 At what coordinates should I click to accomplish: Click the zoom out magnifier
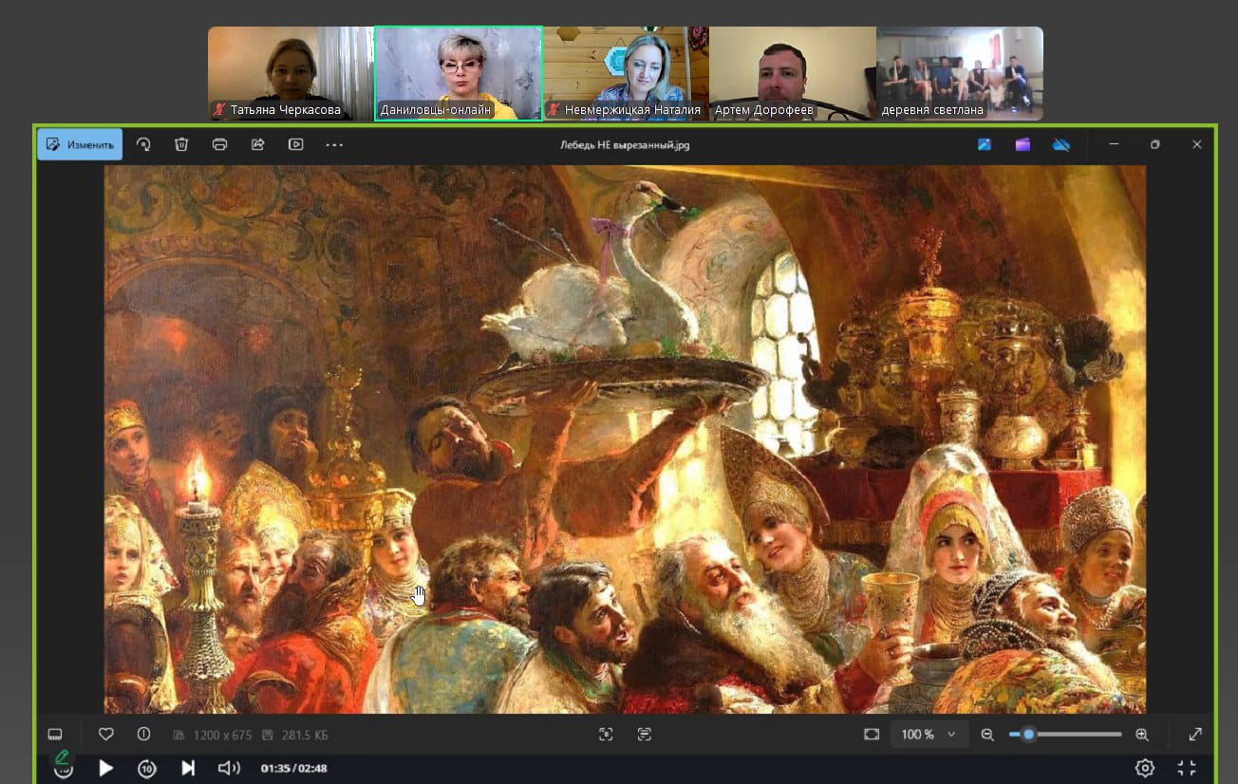click(x=987, y=734)
